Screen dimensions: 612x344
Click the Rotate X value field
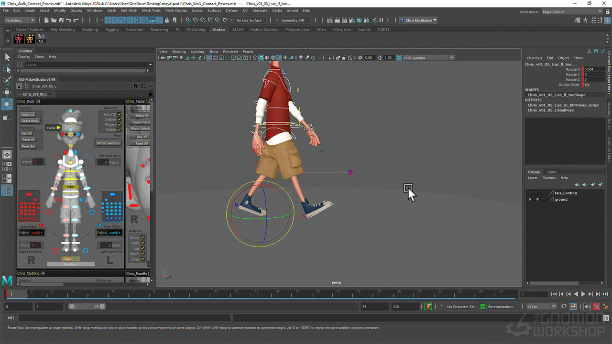[x=593, y=69]
